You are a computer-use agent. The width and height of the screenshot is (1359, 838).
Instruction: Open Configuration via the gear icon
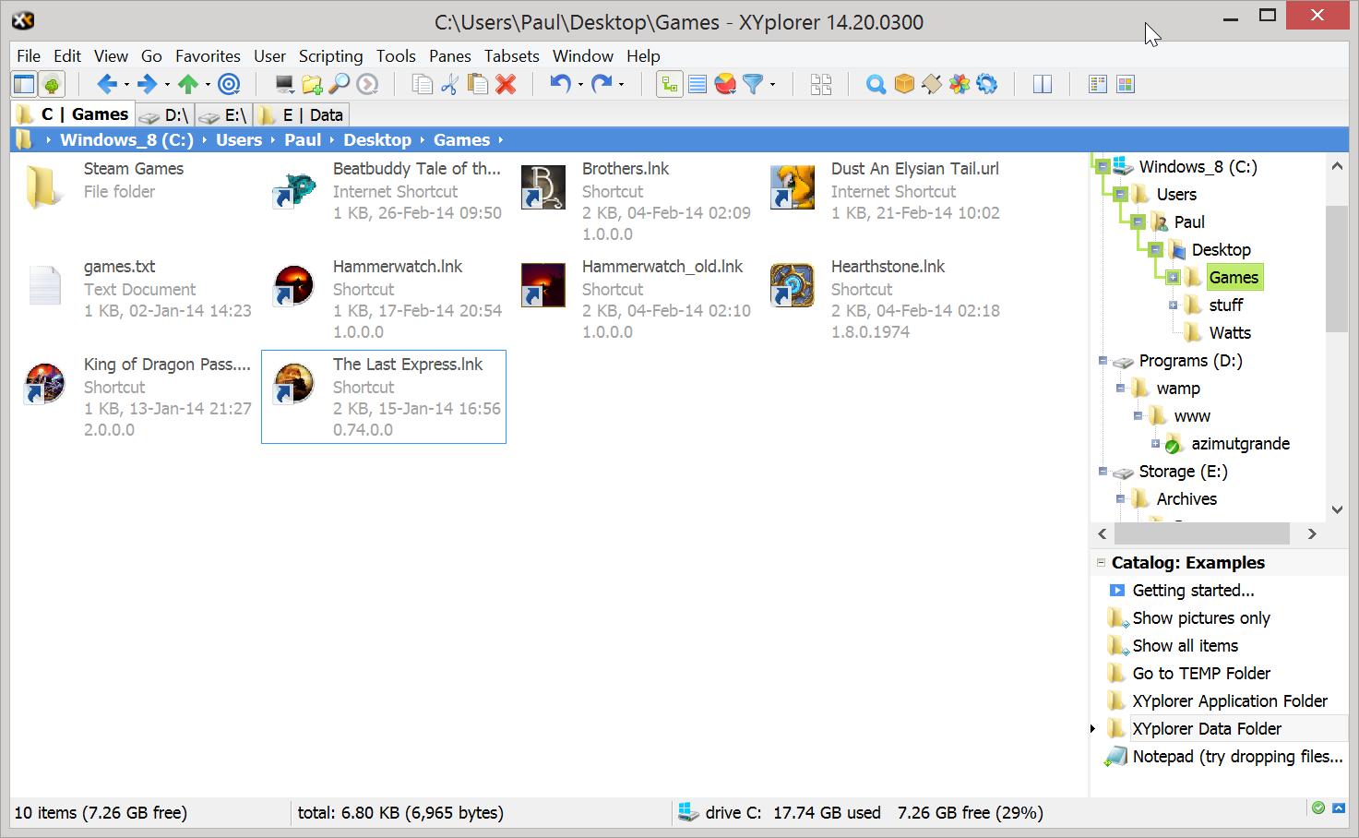[x=986, y=83]
